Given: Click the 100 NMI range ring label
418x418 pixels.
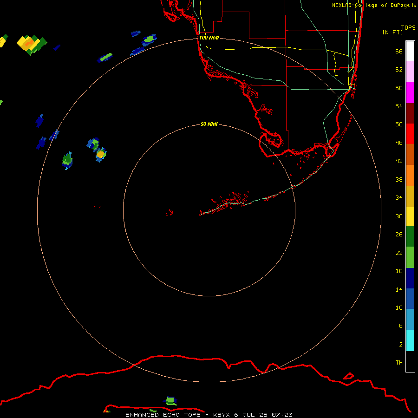Looking at the screenshot, I should [x=209, y=38].
